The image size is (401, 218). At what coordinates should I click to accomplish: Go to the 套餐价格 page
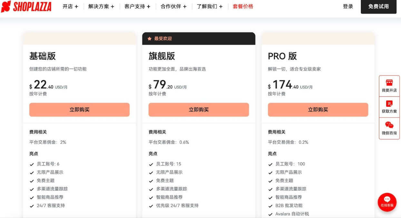(243, 6)
